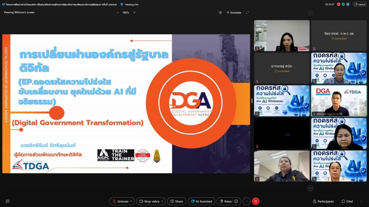Screen dimensions: 369x207
Task: Click the meeting timer 02:15:27
Action: point(329,4)
